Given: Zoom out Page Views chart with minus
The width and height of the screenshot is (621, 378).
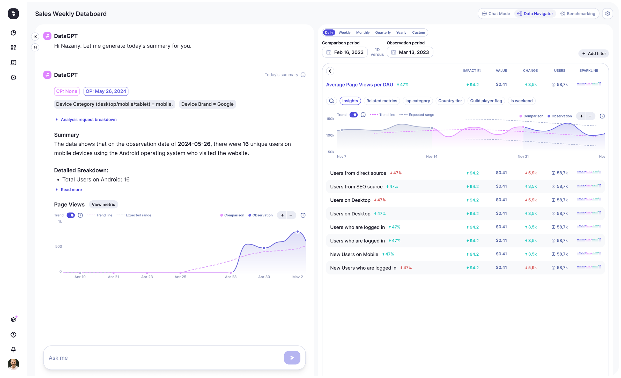Looking at the screenshot, I should tap(291, 215).
